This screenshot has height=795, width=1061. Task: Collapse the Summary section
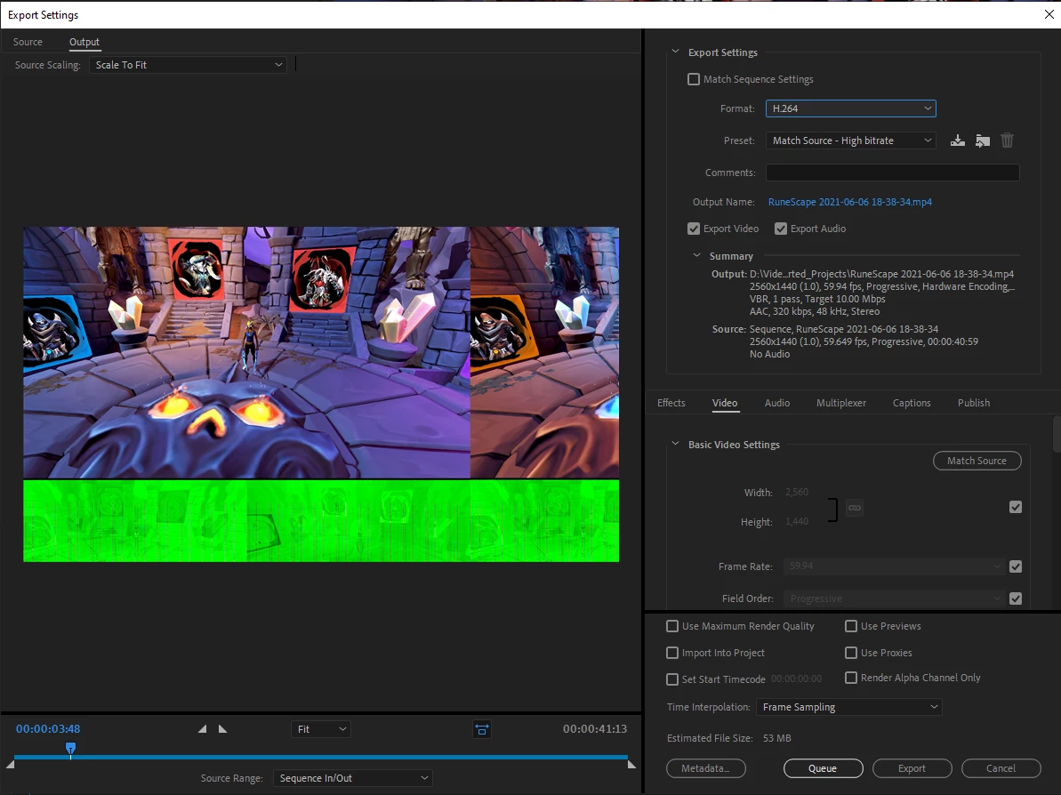[696, 256]
